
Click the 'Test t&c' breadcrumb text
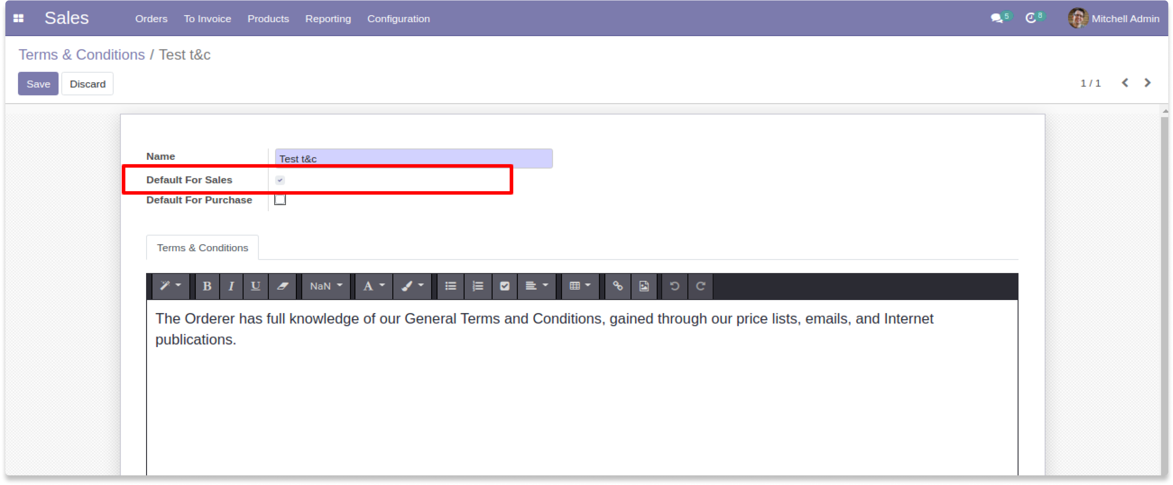pos(184,55)
